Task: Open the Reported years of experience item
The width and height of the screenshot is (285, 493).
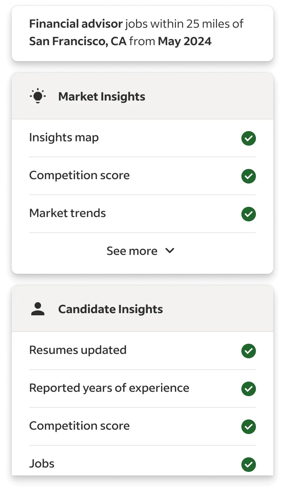Action: click(x=142, y=389)
